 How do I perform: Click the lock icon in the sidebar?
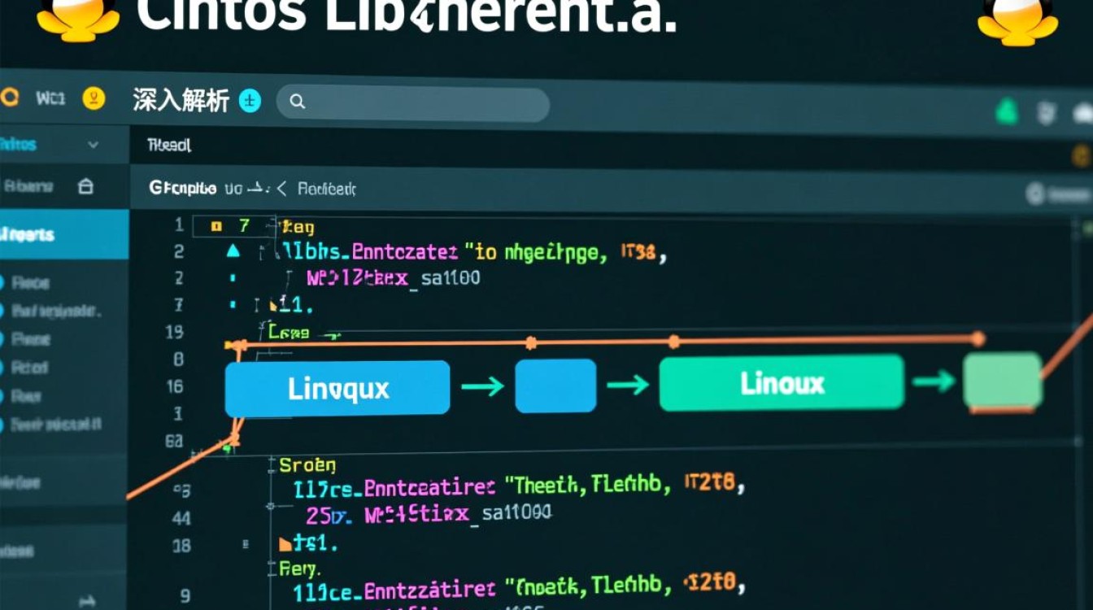85,186
